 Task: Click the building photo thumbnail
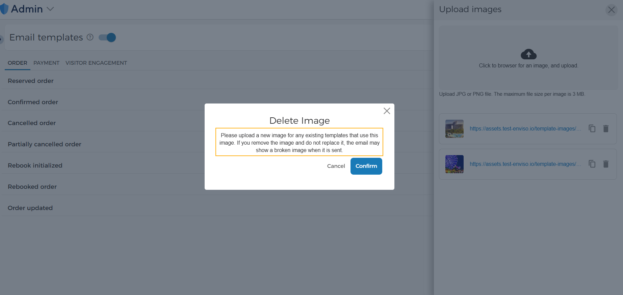455,129
